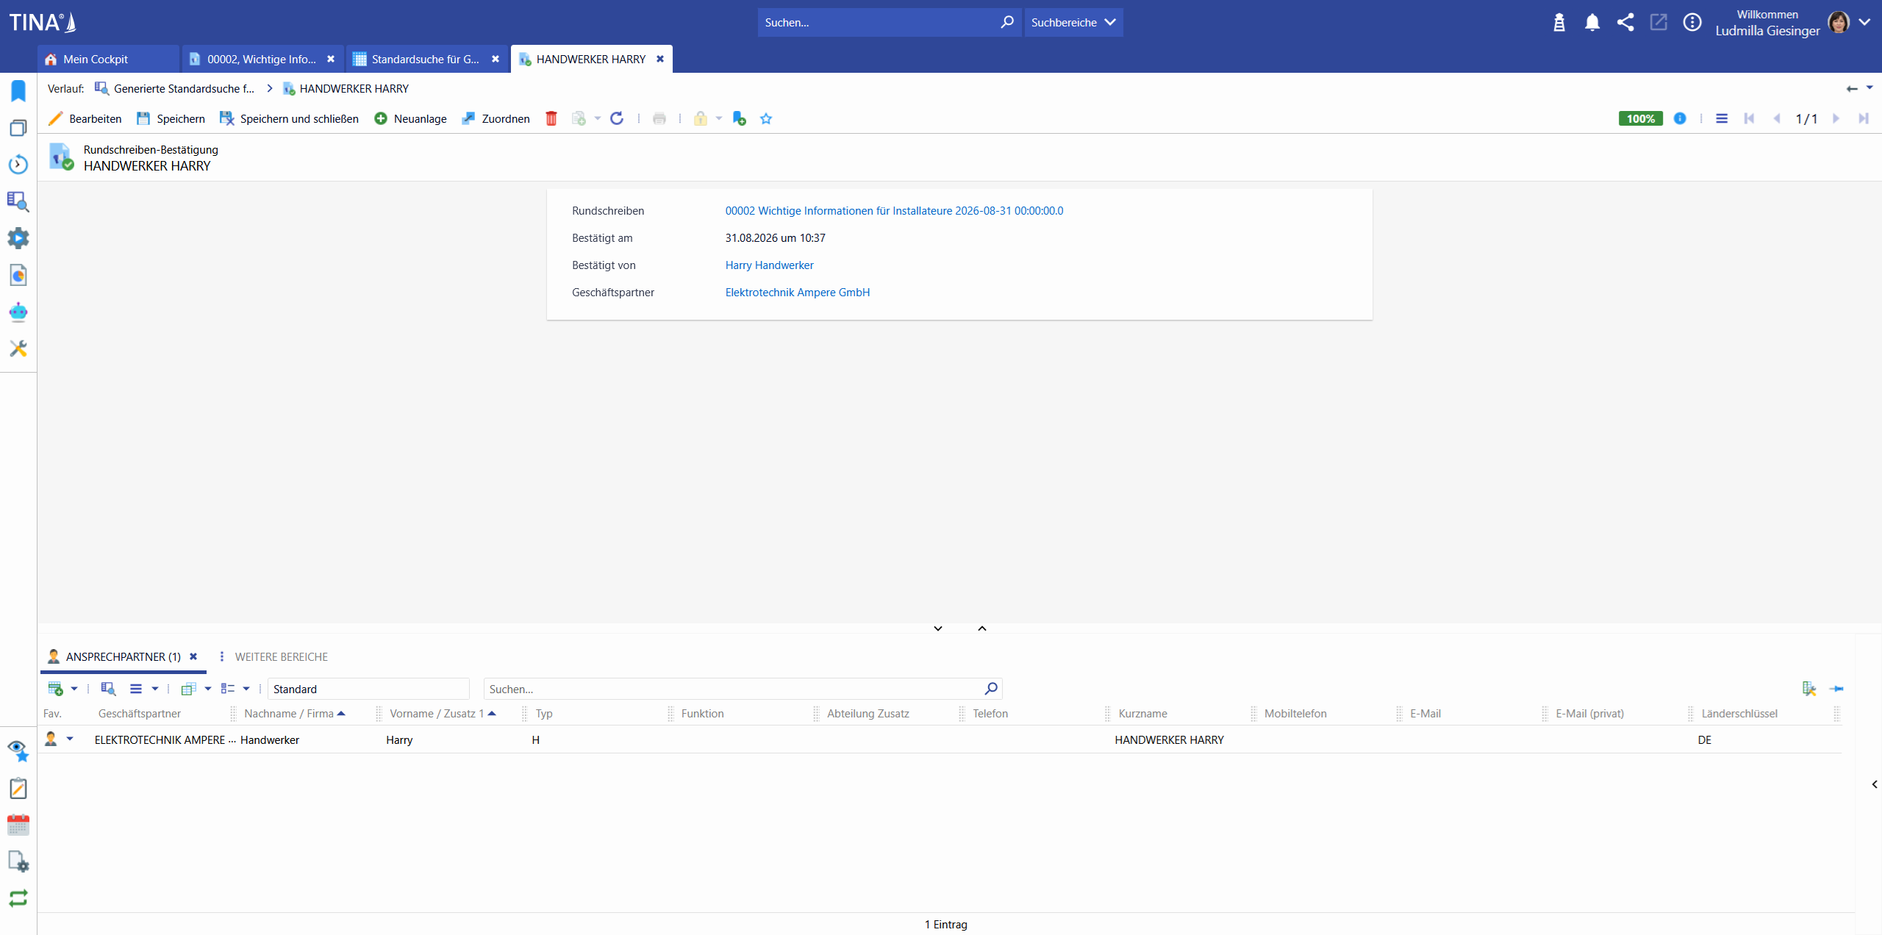Viewport: 1882px width, 935px height.
Task: Switch to the 00002, Wichtige Info tab
Action: coord(262,60)
